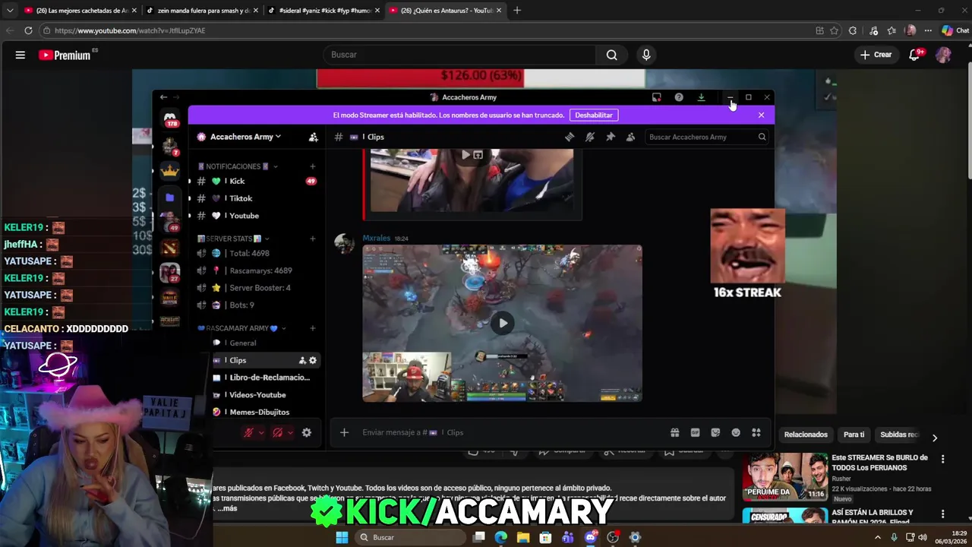Screen dimensions: 972x547
Task: Show pinned messages in Clips channel
Action: pos(610,137)
